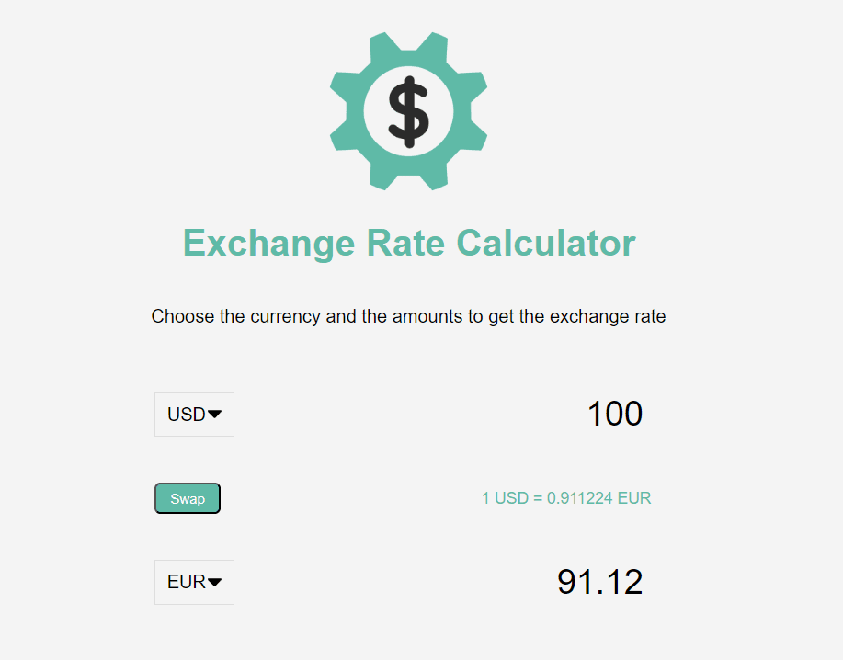Click the USD amount field showing 100
Image resolution: width=843 pixels, height=660 pixels.
[x=614, y=414]
